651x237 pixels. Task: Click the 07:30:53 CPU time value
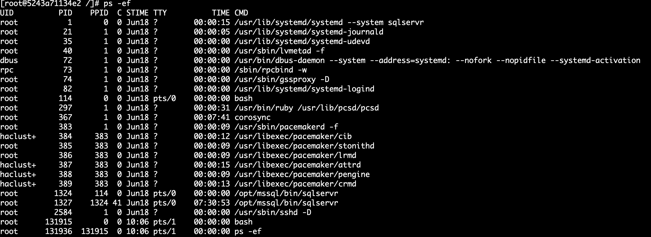tap(212, 203)
